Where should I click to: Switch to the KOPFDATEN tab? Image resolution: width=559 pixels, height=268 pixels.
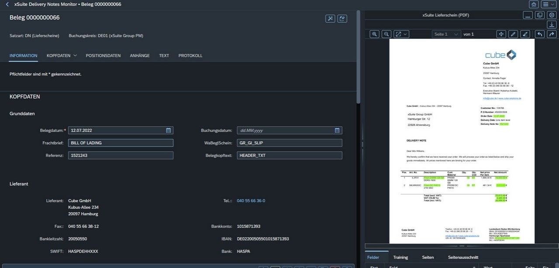pos(59,56)
